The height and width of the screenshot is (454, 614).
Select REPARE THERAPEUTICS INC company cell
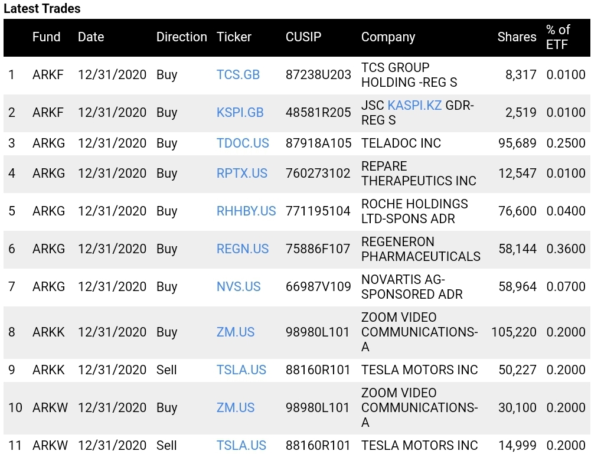click(x=419, y=173)
